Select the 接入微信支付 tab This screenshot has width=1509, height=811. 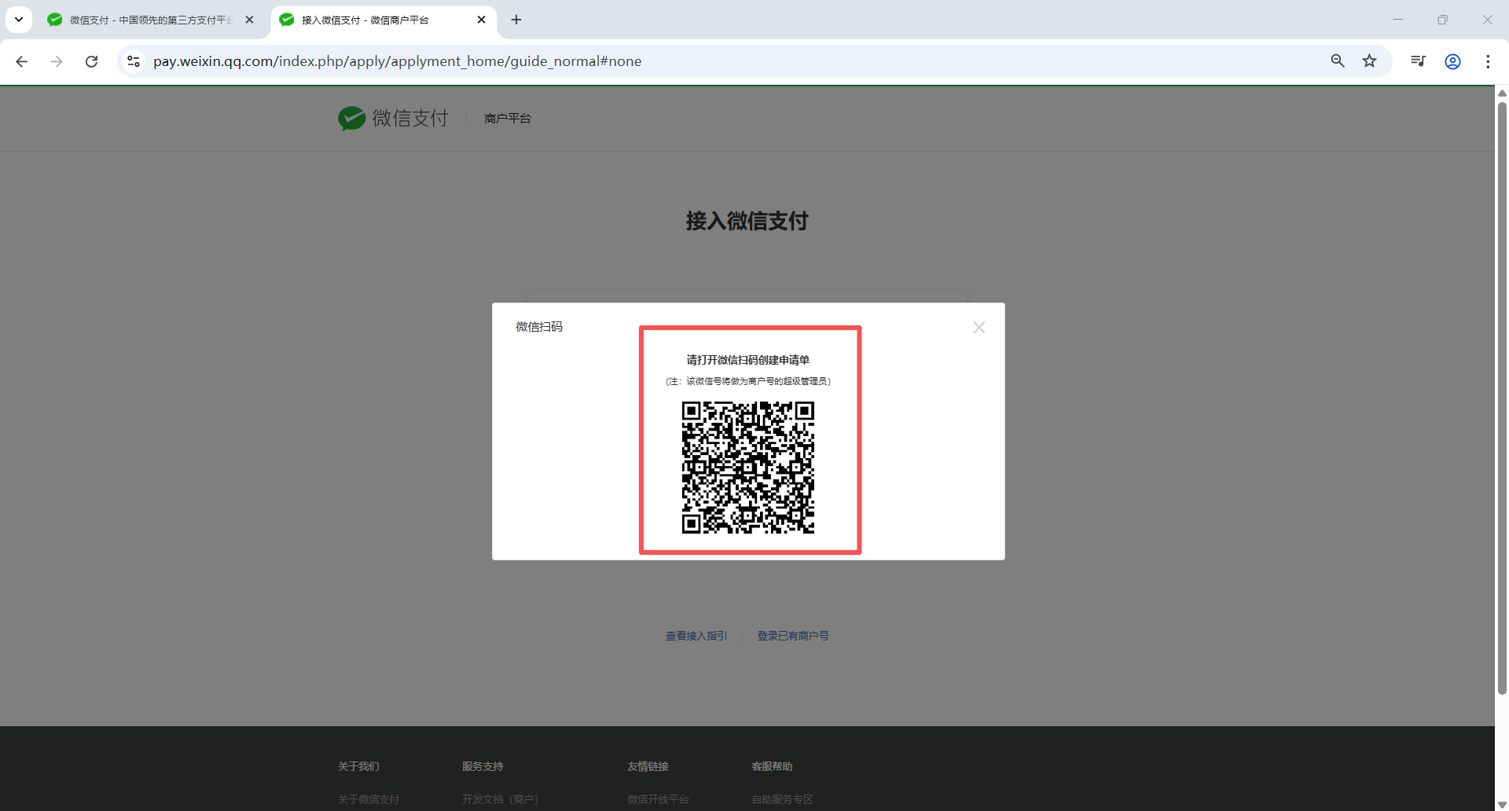pos(369,20)
